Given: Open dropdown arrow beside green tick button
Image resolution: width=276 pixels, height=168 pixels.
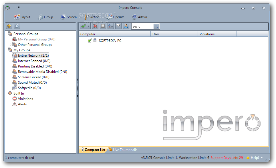Looking at the screenshot, I should pyautogui.click(x=89, y=26).
